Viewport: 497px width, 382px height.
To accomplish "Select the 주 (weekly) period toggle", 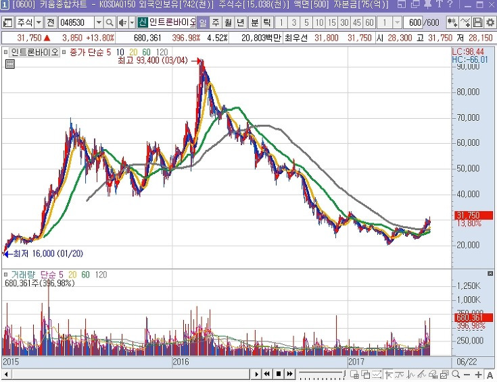I will 216,22.
